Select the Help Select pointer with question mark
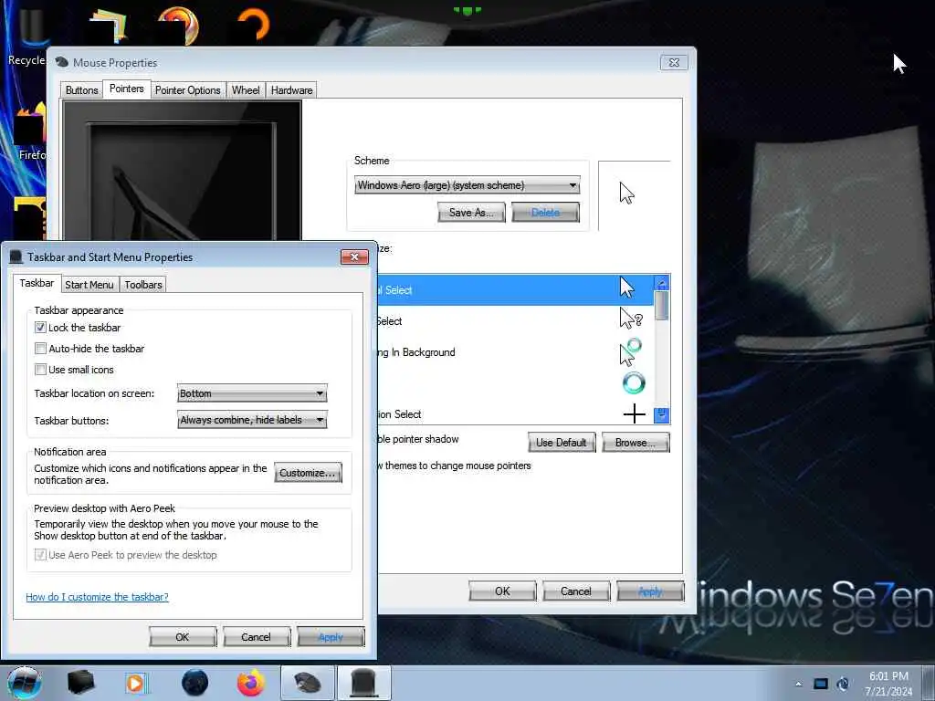935x701 pixels. tap(515, 321)
